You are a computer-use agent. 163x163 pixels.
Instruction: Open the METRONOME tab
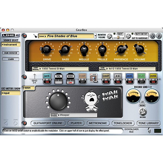coord(98,123)
